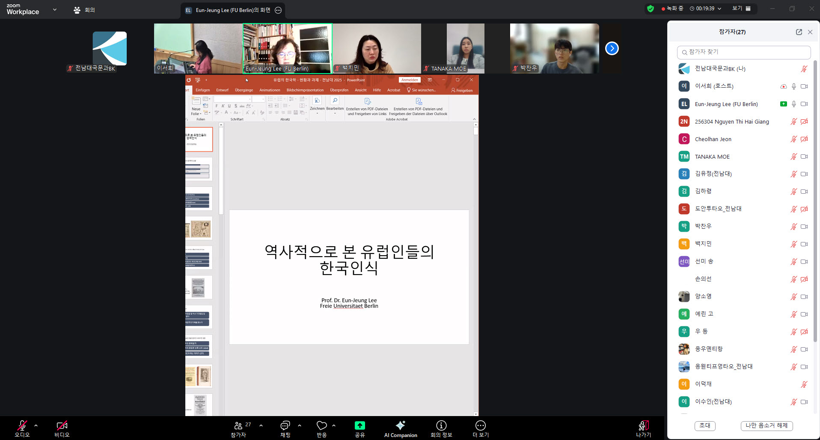Switch to the Einfügen ribbon tab

click(x=202, y=90)
